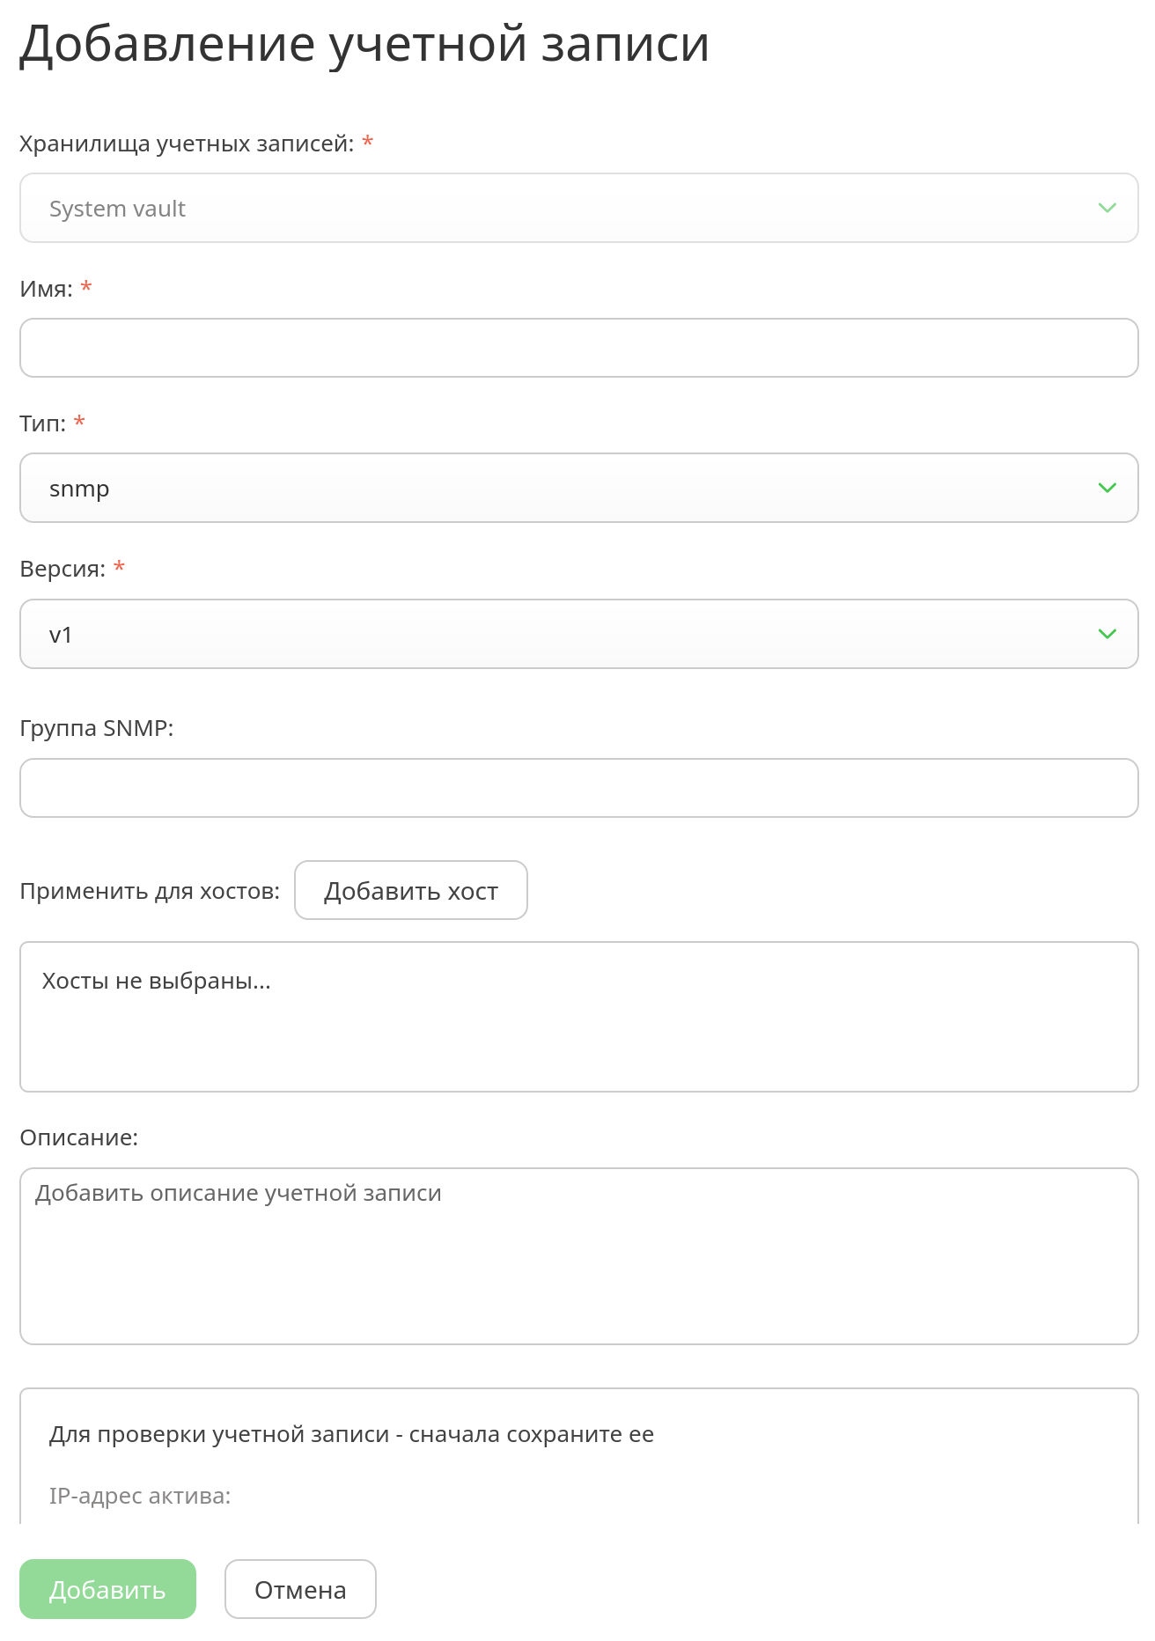Viewport: 1155px width, 1641px height.
Task: Click the System vault dropdown chevron
Action: tap(1107, 208)
